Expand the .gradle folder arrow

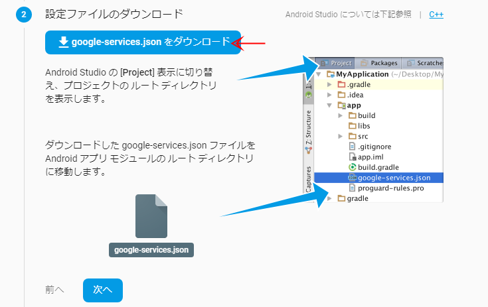[329, 84]
